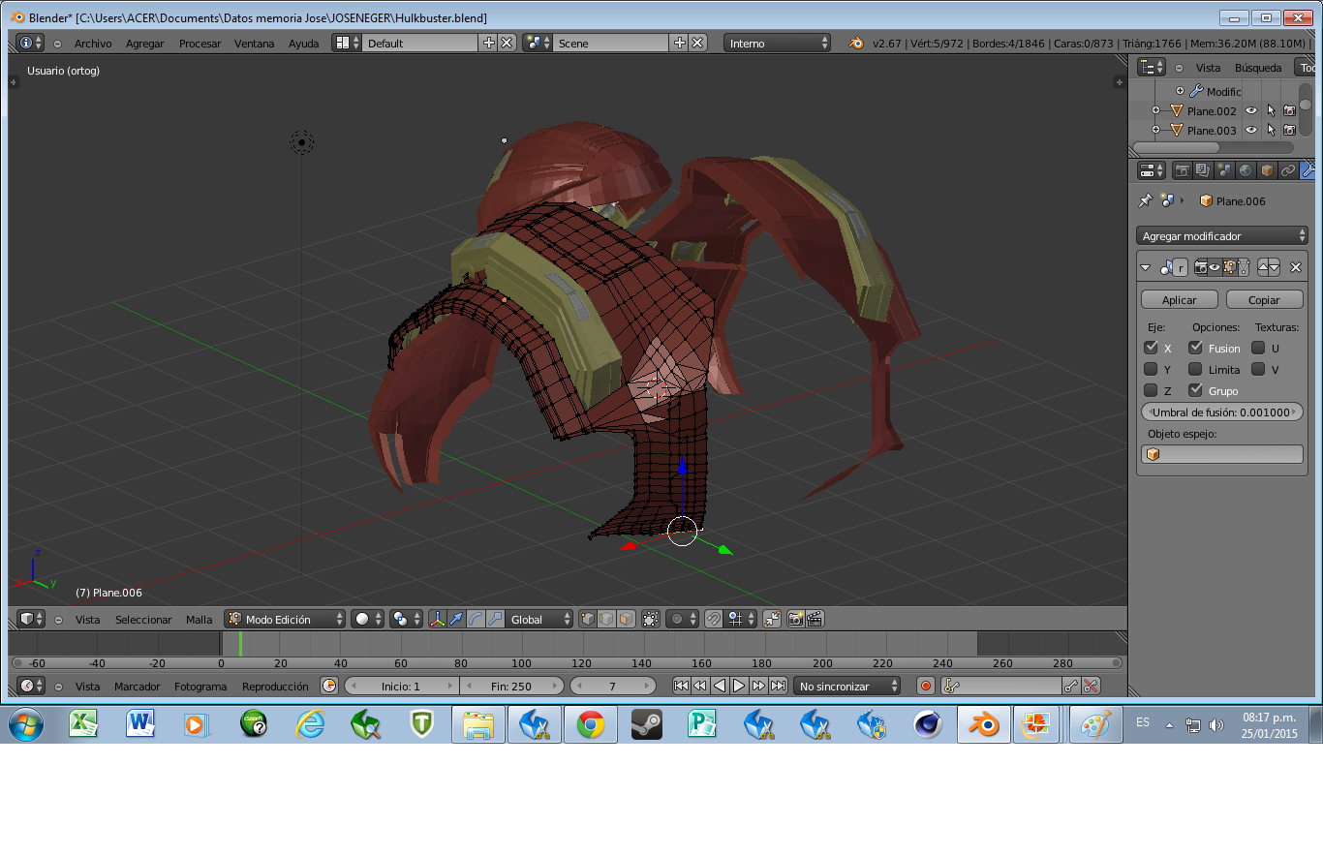This screenshot has height=856, width=1323.
Task: Enable the Z axis checkbox
Action: click(x=1151, y=390)
